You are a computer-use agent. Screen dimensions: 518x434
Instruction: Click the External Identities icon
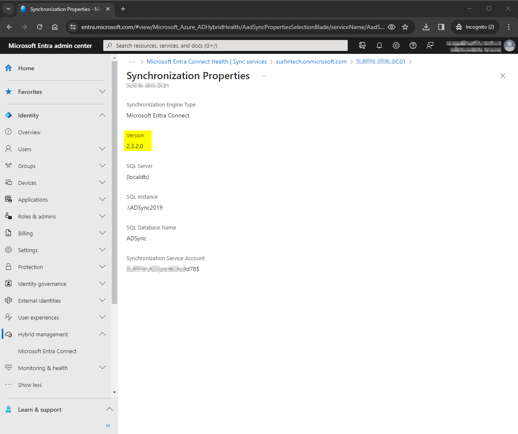click(8, 301)
